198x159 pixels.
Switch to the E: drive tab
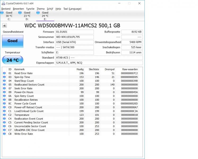pos(45,16)
